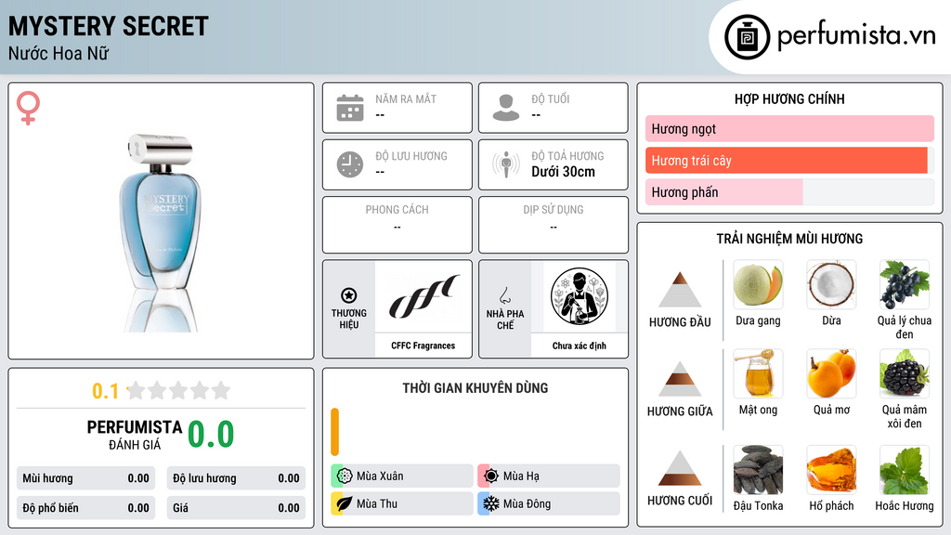
Task: Open the perfumer illustration labeled Chưa xác định
Action: pos(580,296)
